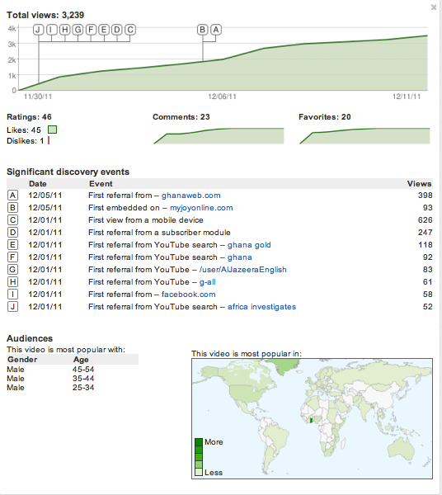Click chart marker G on the views graph
This screenshot has width=442, height=495.
(x=78, y=30)
